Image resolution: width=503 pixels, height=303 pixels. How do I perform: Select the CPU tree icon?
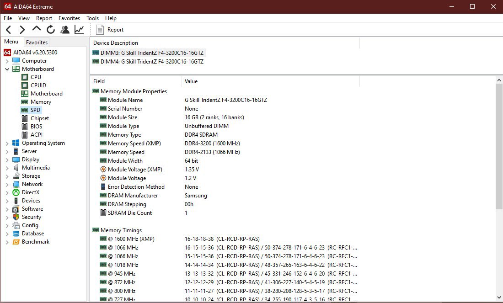coord(25,77)
